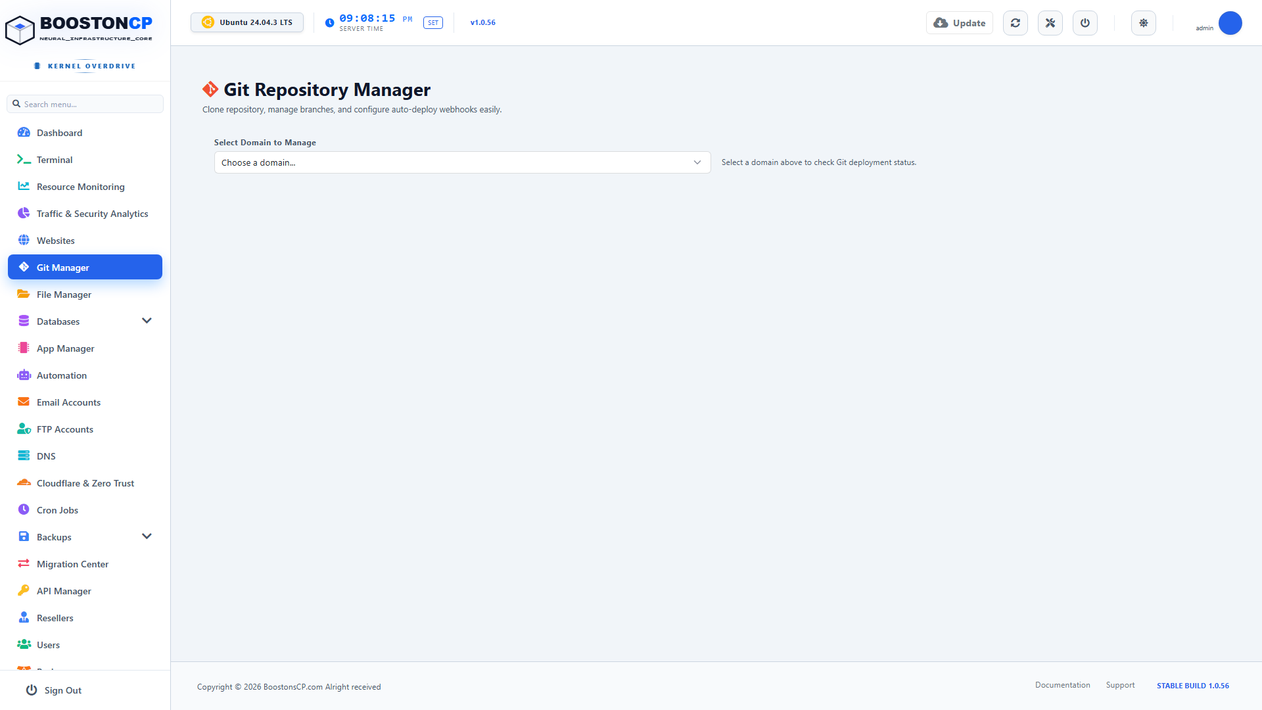Click the API Manager key icon
1262x710 pixels.
click(24, 590)
